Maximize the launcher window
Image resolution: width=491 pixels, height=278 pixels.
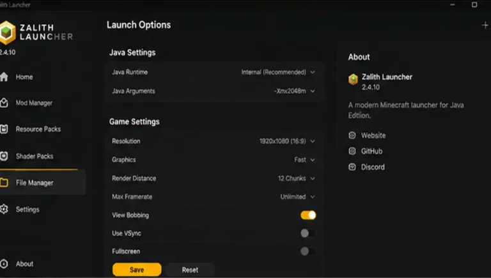[474, 4]
